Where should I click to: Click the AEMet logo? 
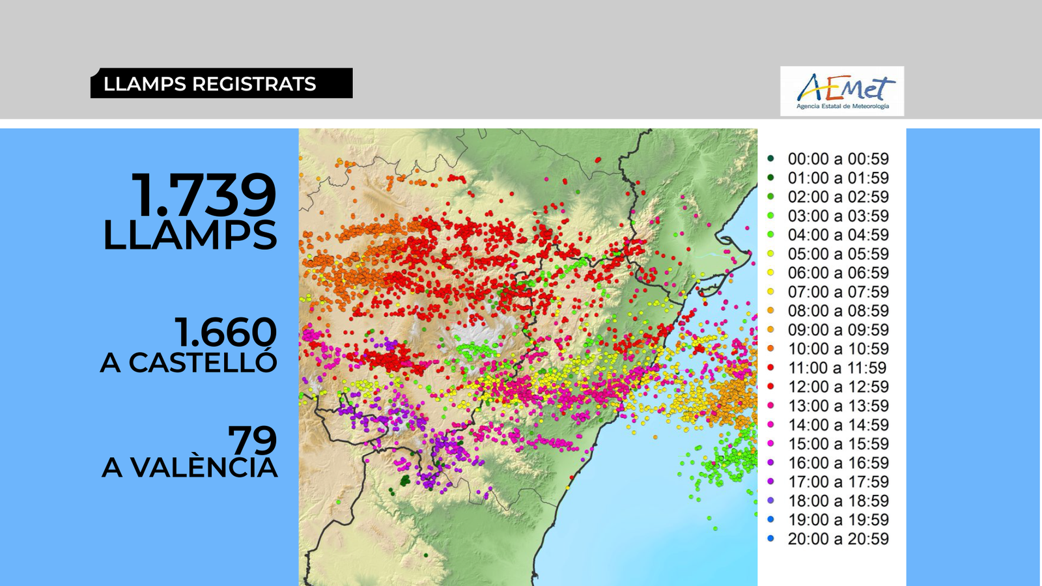(x=842, y=91)
